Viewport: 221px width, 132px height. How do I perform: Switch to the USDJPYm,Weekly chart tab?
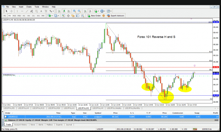tap(114, 108)
